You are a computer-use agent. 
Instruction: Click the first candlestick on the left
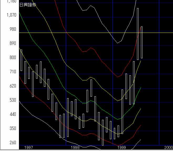[x=21, y=60]
